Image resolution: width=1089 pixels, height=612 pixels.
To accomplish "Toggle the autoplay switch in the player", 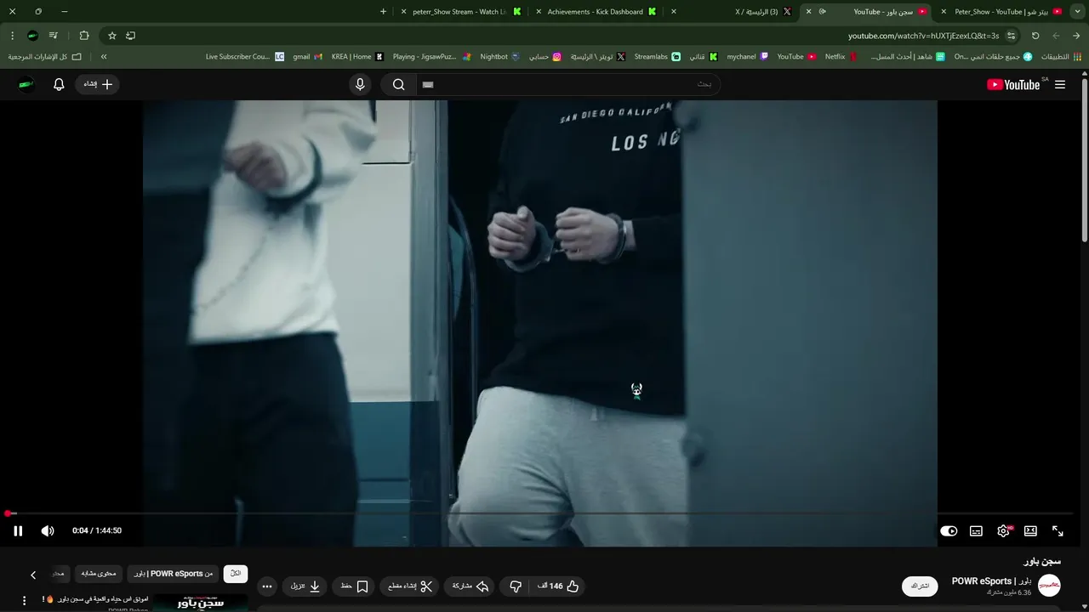I will tap(949, 530).
